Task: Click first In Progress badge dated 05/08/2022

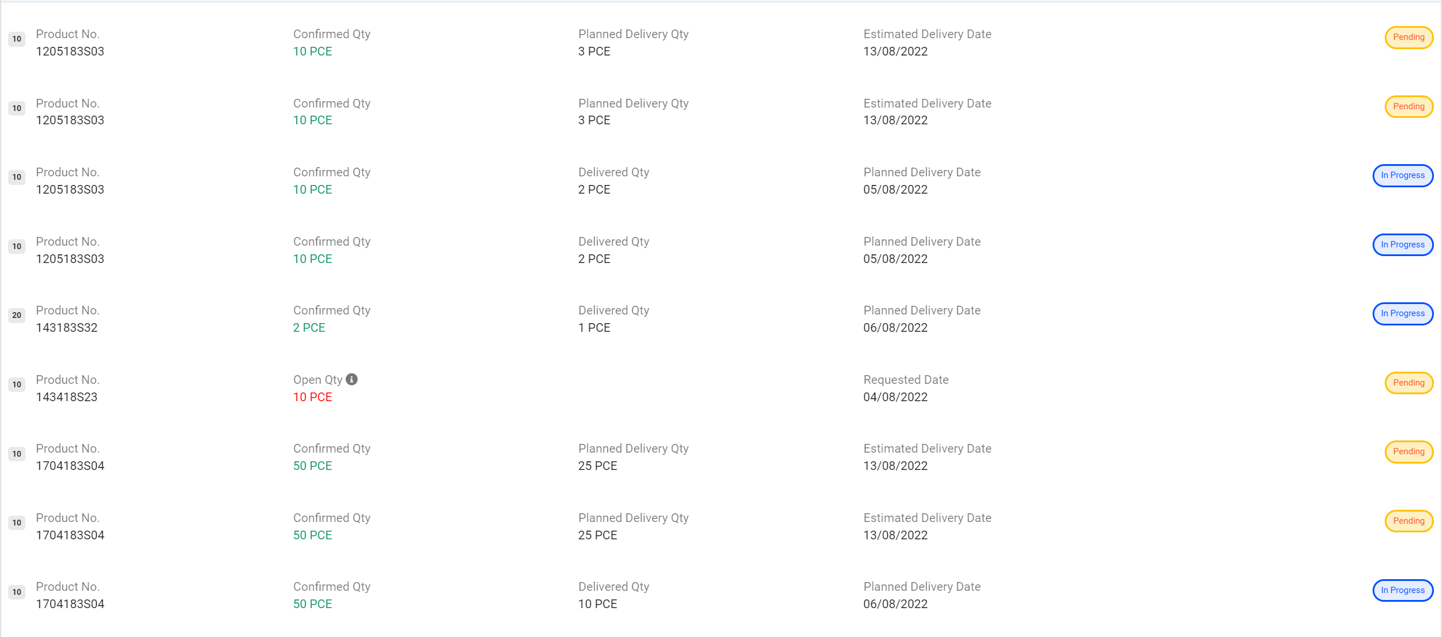Action: tap(1403, 176)
